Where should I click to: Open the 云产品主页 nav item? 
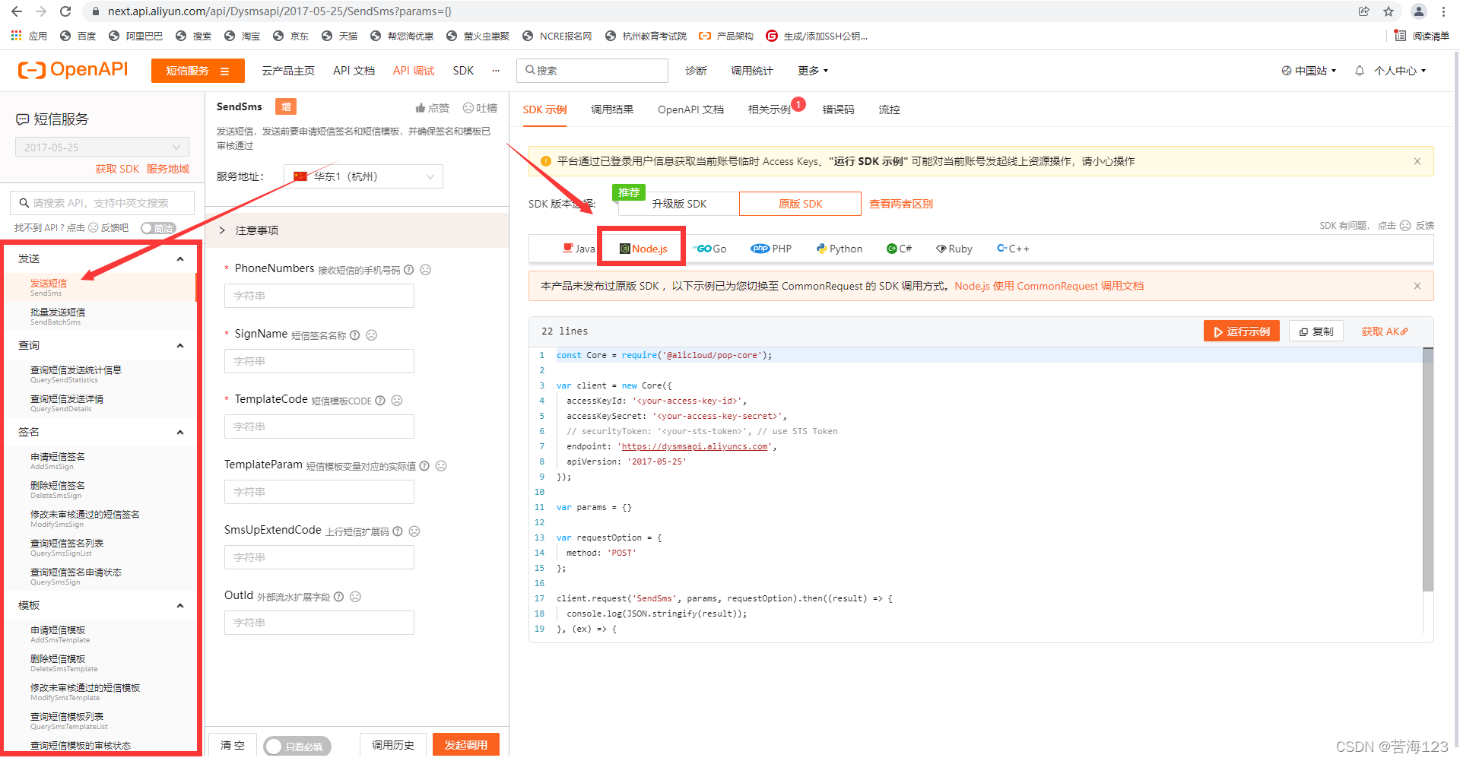[288, 71]
